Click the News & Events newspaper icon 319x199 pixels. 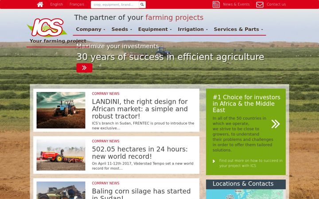click(216, 4)
